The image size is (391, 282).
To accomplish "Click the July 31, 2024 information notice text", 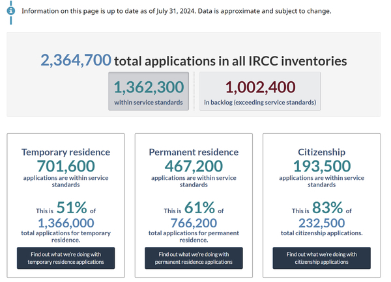I will point(177,11).
